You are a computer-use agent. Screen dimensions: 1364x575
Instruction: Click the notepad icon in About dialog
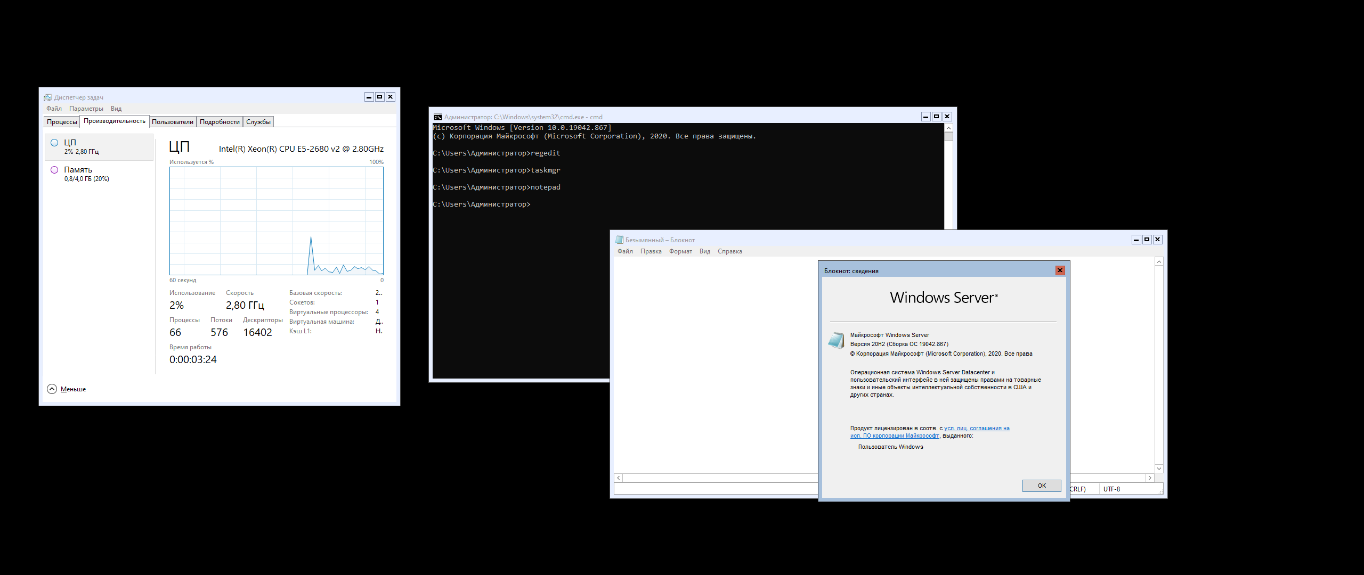pyautogui.click(x=836, y=340)
